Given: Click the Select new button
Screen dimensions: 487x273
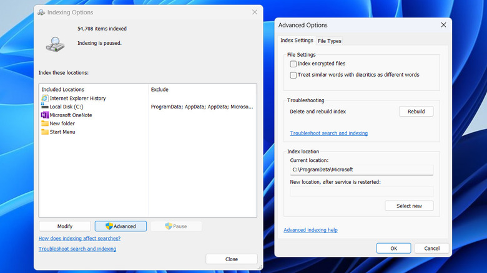Looking at the screenshot, I should (x=409, y=206).
